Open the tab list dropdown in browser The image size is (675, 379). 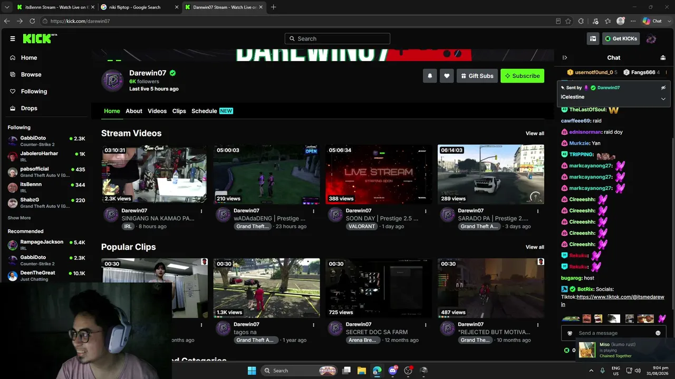click(x=7, y=7)
